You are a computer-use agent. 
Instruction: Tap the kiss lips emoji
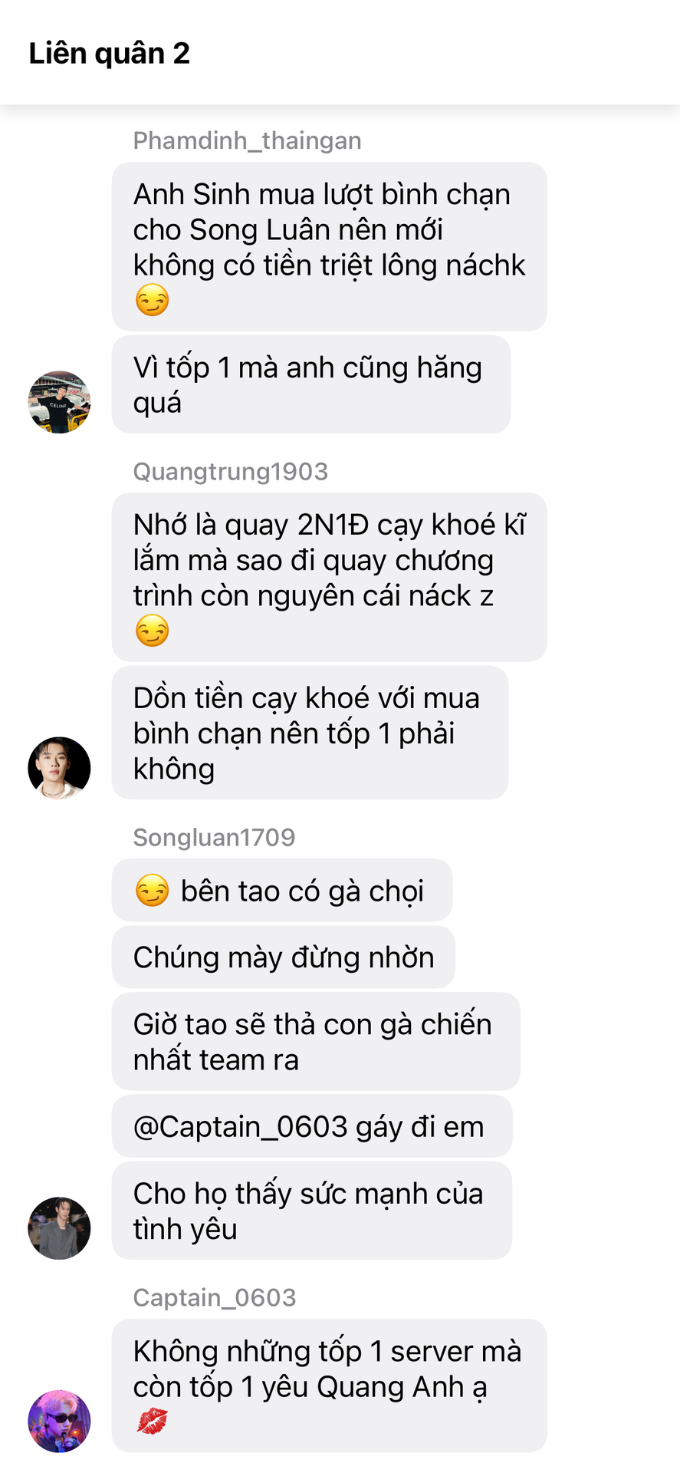pyautogui.click(x=152, y=1421)
